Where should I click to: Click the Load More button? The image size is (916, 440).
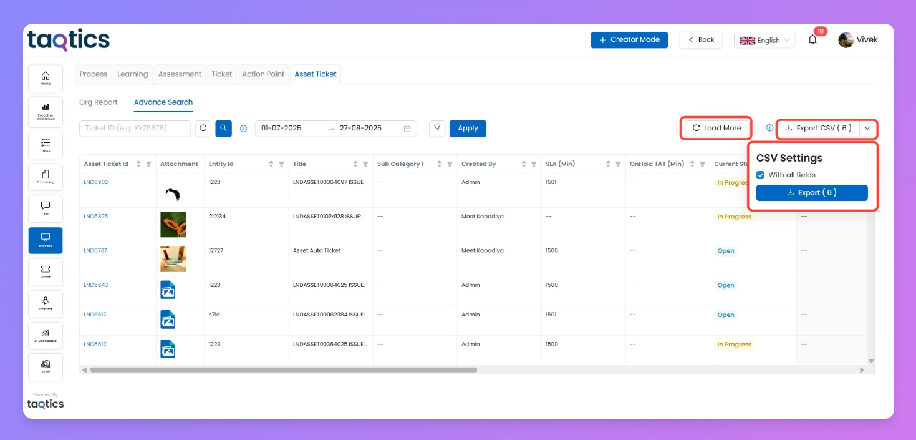(x=716, y=128)
